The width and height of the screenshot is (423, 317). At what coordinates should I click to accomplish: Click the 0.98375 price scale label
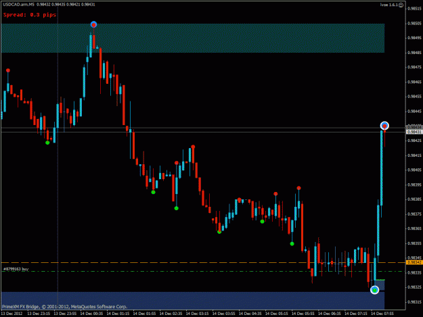point(415,214)
